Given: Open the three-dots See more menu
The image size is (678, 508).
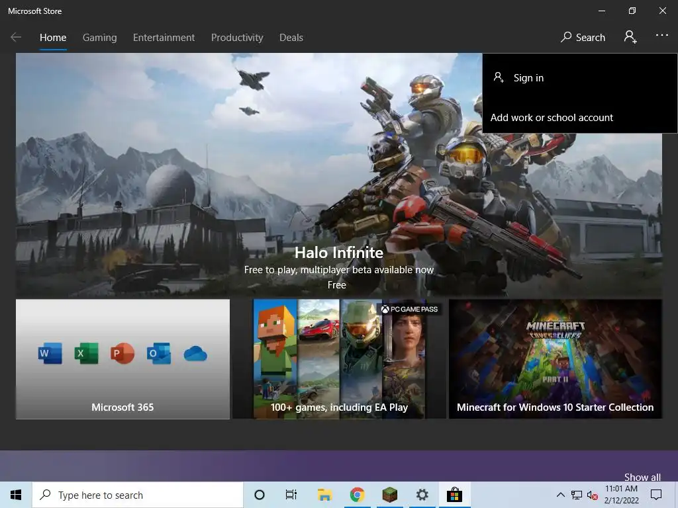Looking at the screenshot, I should pos(661,36).
